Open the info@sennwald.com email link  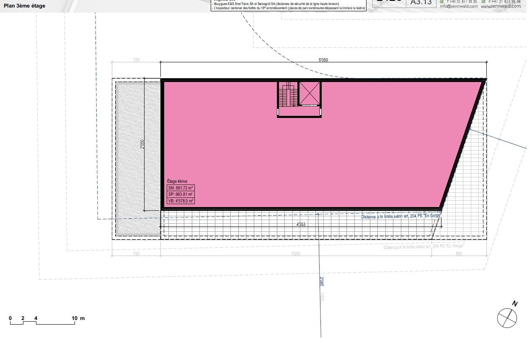459,6
